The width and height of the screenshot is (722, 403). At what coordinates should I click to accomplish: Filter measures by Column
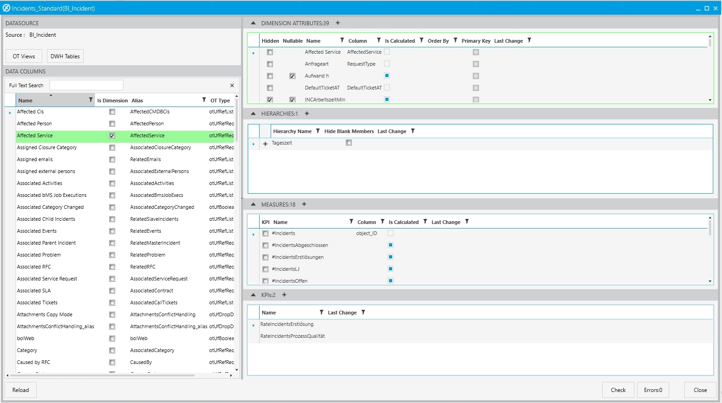pyautogui.click(x=383, y=222)
